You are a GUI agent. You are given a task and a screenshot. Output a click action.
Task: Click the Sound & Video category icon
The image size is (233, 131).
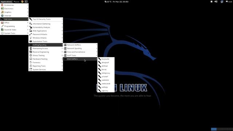pos(2,30)
